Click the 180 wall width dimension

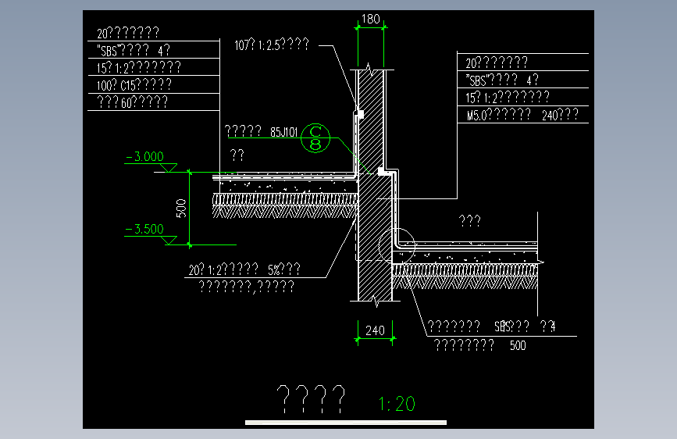[370, 19]
